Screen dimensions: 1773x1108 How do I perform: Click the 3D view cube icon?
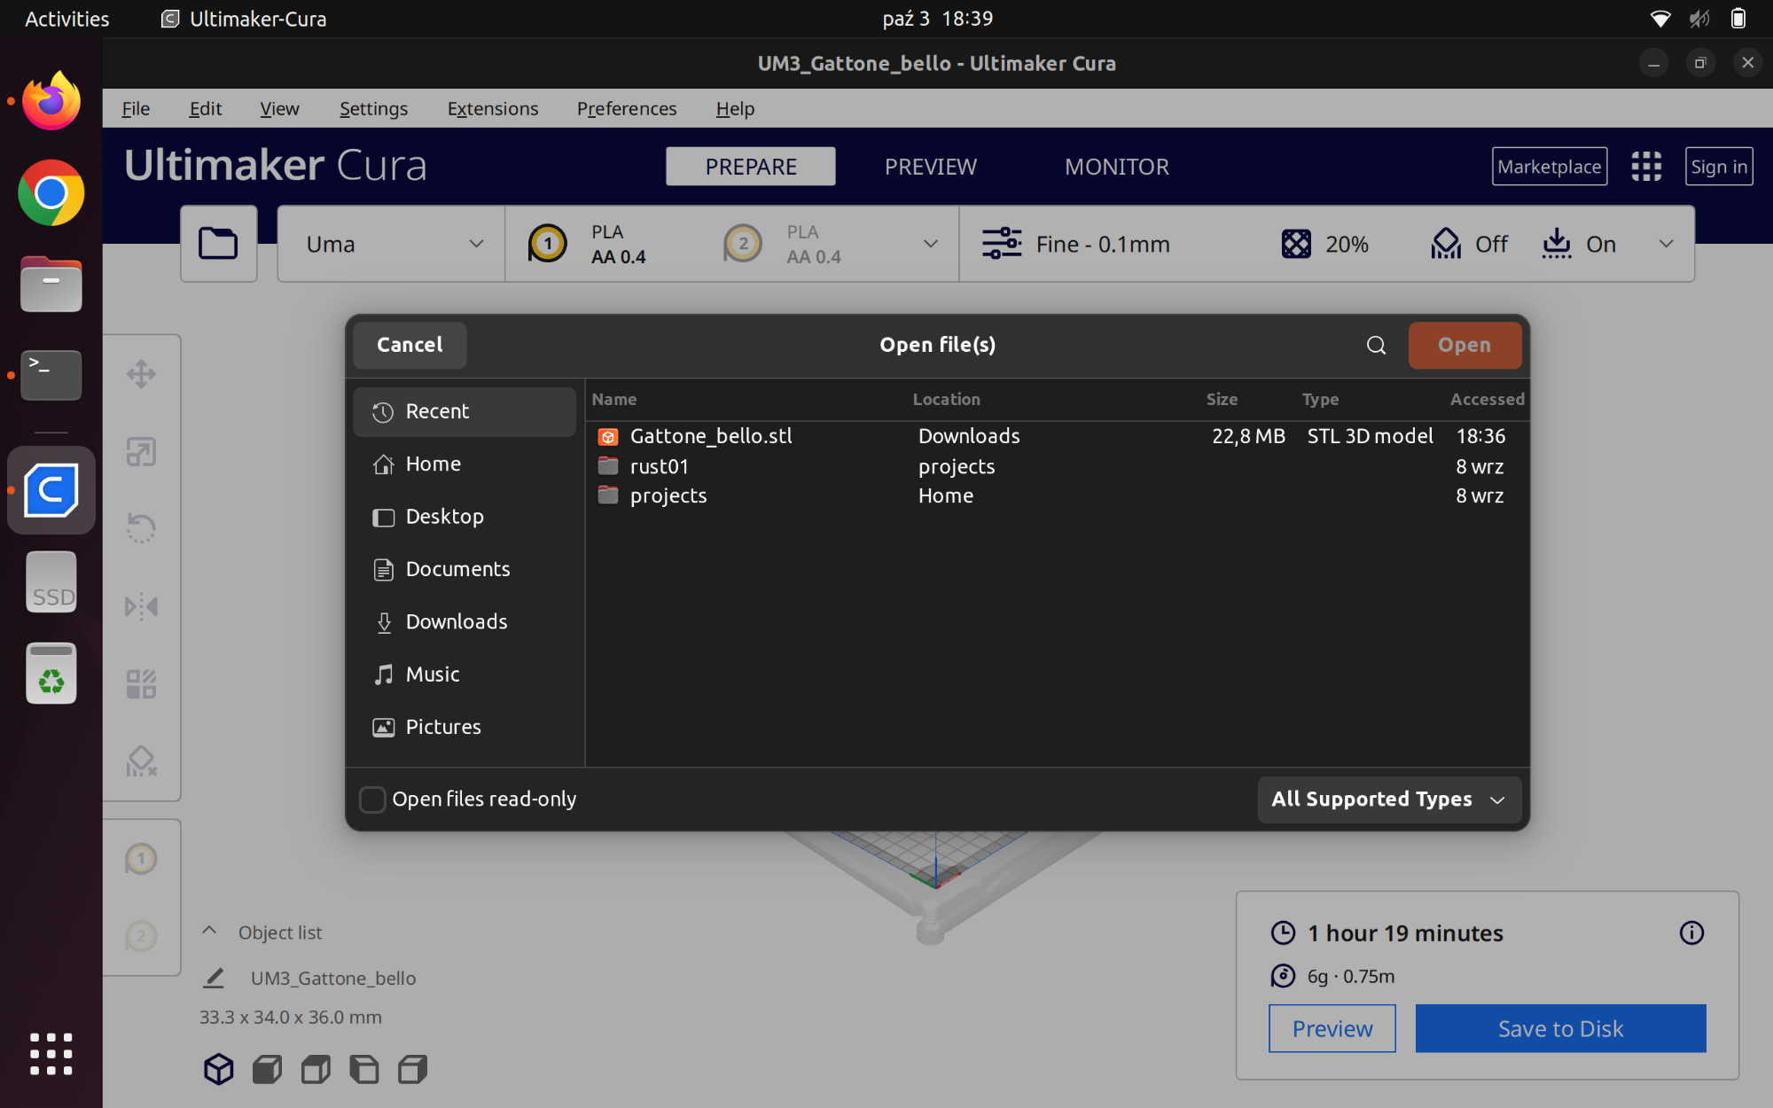point(218,1069)
